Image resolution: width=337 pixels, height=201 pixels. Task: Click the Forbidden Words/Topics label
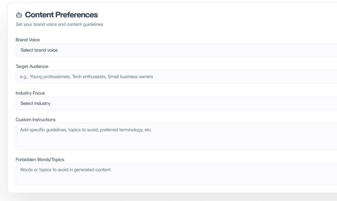click(x=40, y=160)
